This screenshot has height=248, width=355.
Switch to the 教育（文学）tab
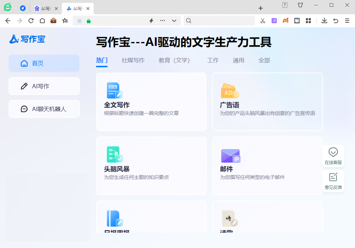(x=174, y=60)
